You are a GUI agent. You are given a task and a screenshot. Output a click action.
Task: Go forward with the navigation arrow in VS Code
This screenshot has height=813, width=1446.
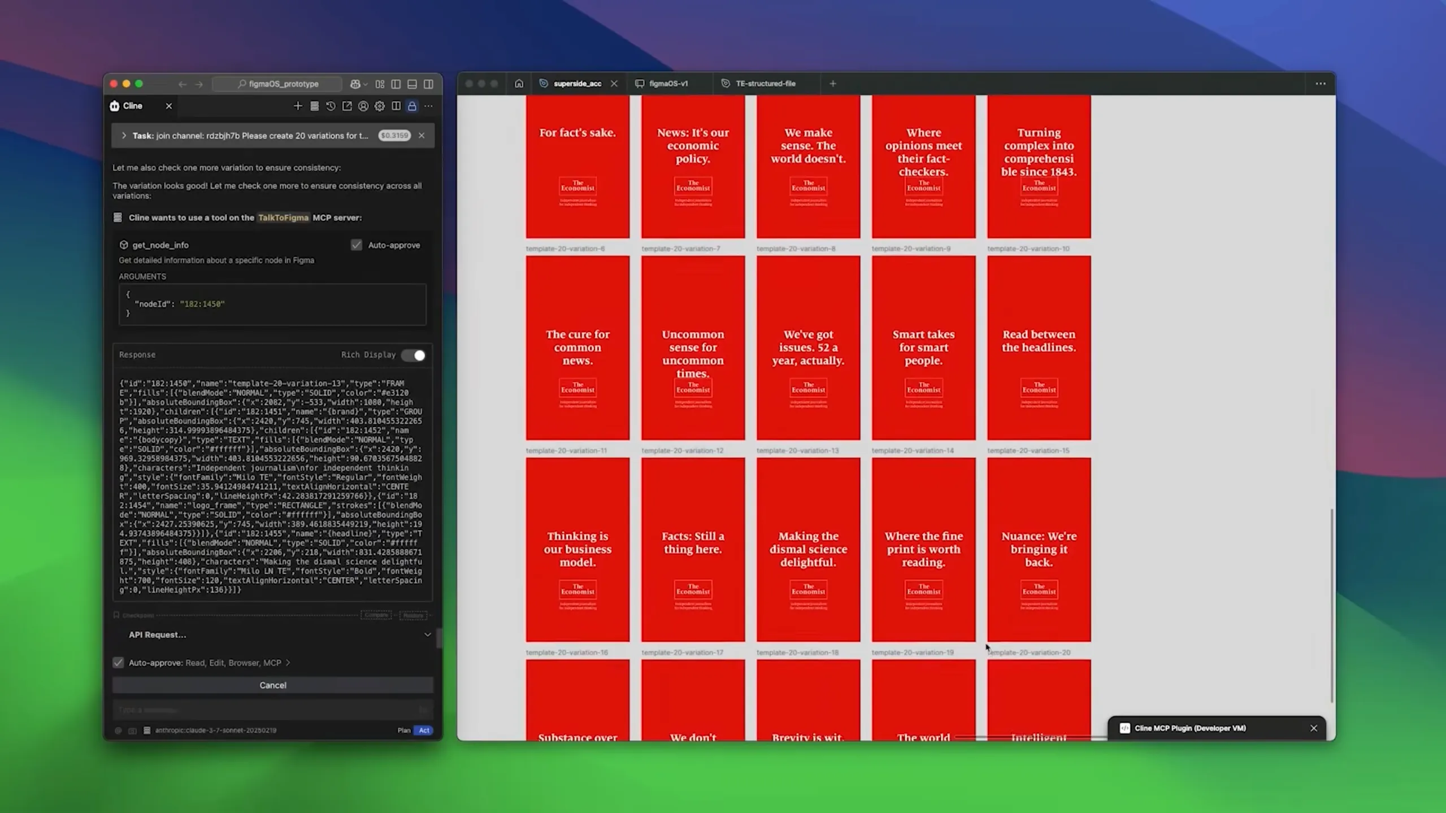199,84
